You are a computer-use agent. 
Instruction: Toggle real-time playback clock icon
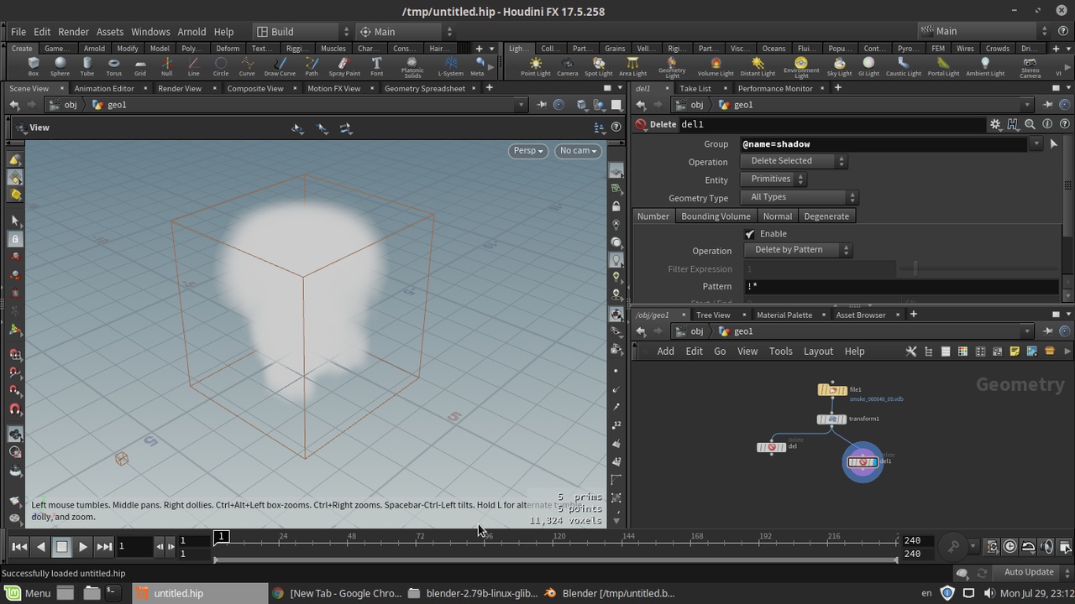(1010, 547)
